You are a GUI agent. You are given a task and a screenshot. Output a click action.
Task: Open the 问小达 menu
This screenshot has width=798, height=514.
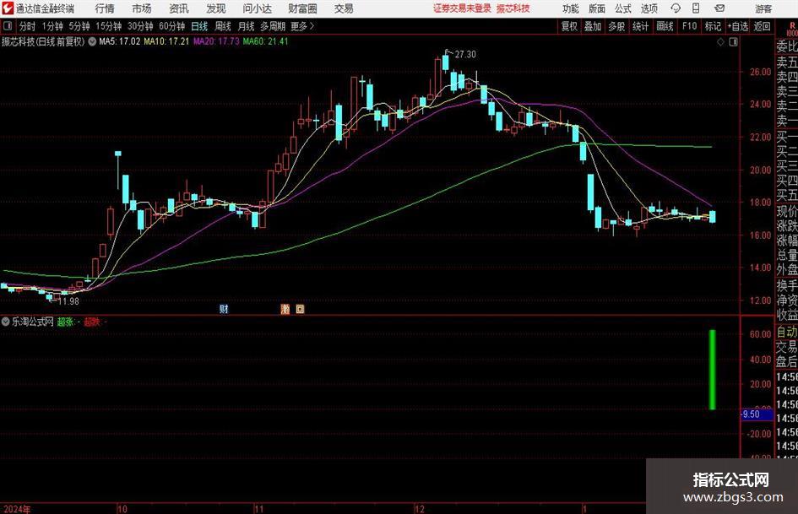pyautogui.click(x=257, y=8)
